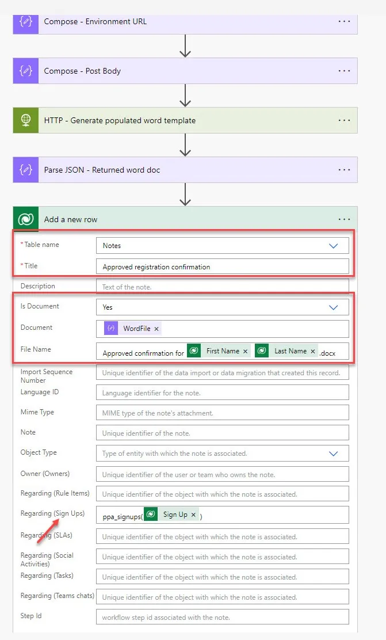Open the Compose - Environment URL ellipsis menu
The image size is (386, 640).
344,22
